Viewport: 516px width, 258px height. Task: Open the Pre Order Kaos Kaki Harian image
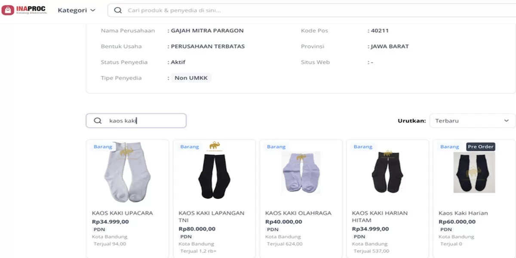[474, 172]
